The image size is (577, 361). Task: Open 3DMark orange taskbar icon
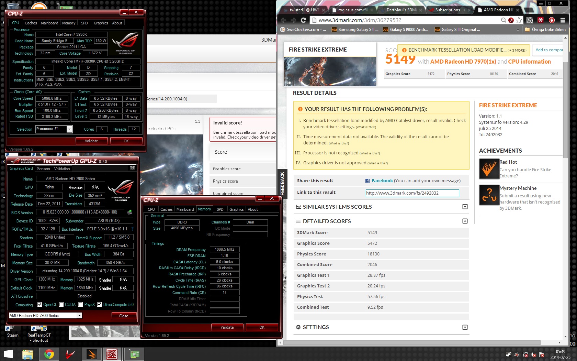(91, 354)
